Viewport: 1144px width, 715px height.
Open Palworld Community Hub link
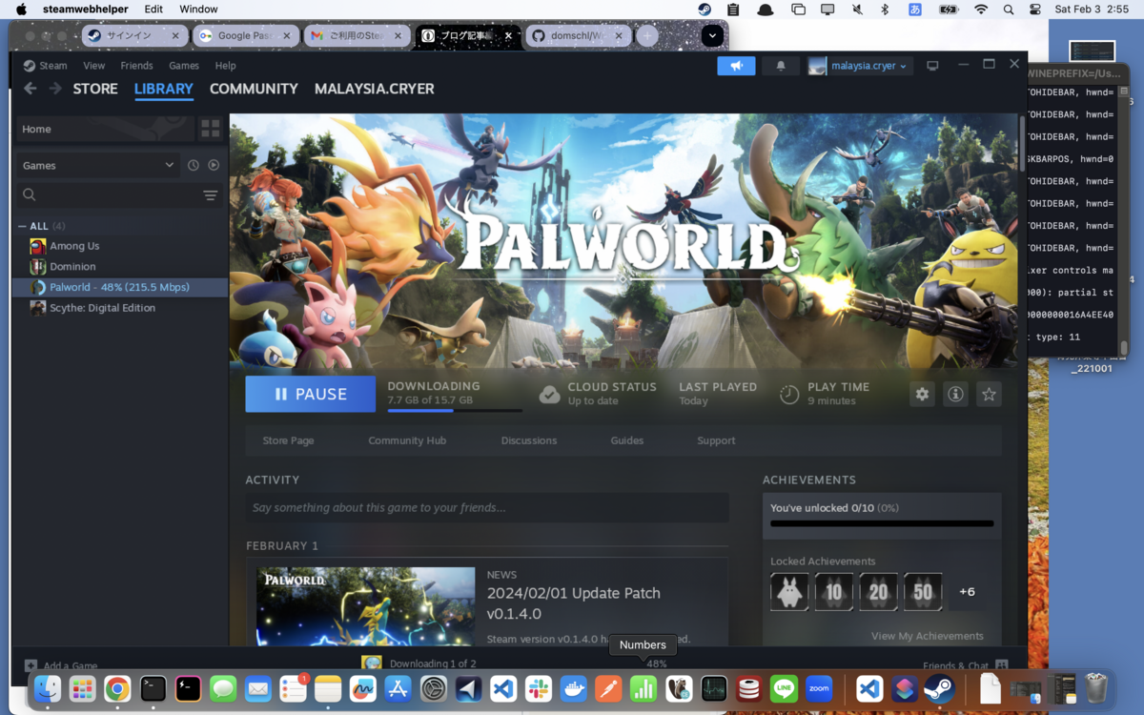pyautogui.click(x=407, y=440)
